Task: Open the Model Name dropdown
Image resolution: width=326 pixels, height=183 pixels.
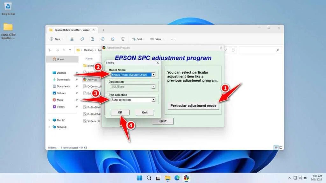Action: (x=154, y=74)
